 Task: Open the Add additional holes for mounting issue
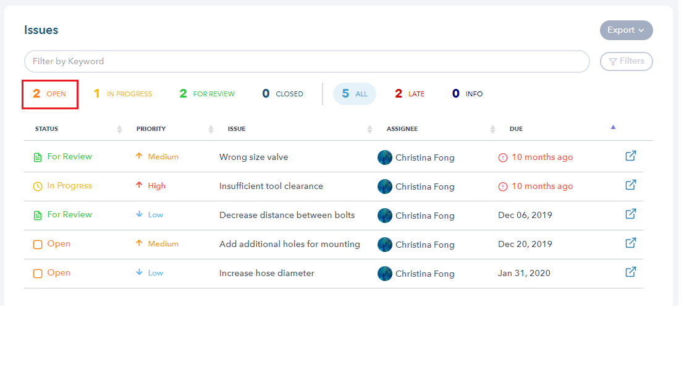[x=289, y=245]
